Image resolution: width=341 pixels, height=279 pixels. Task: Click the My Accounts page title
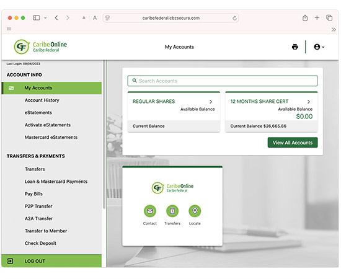click(x=179, y=47)
